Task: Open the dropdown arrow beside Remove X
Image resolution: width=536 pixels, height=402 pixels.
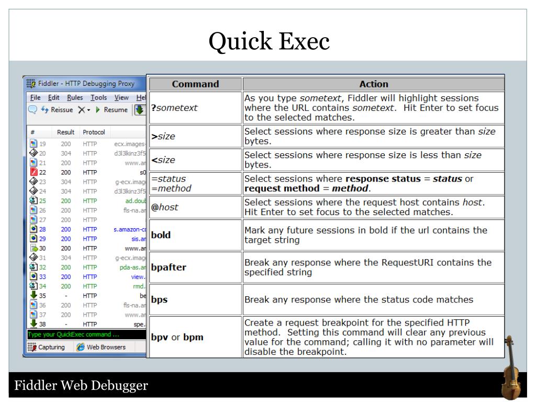Action: 89,110
